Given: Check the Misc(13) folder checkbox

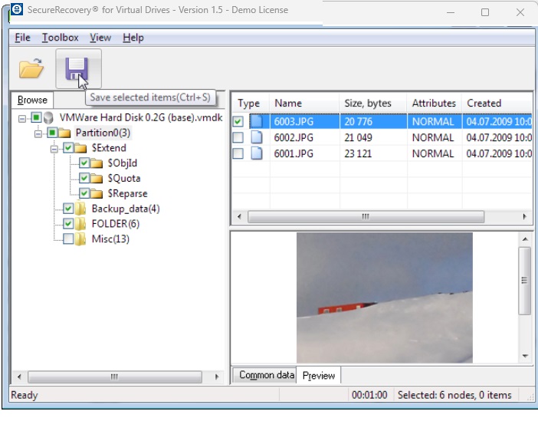Looking at the screenshot, I should 68,239.
